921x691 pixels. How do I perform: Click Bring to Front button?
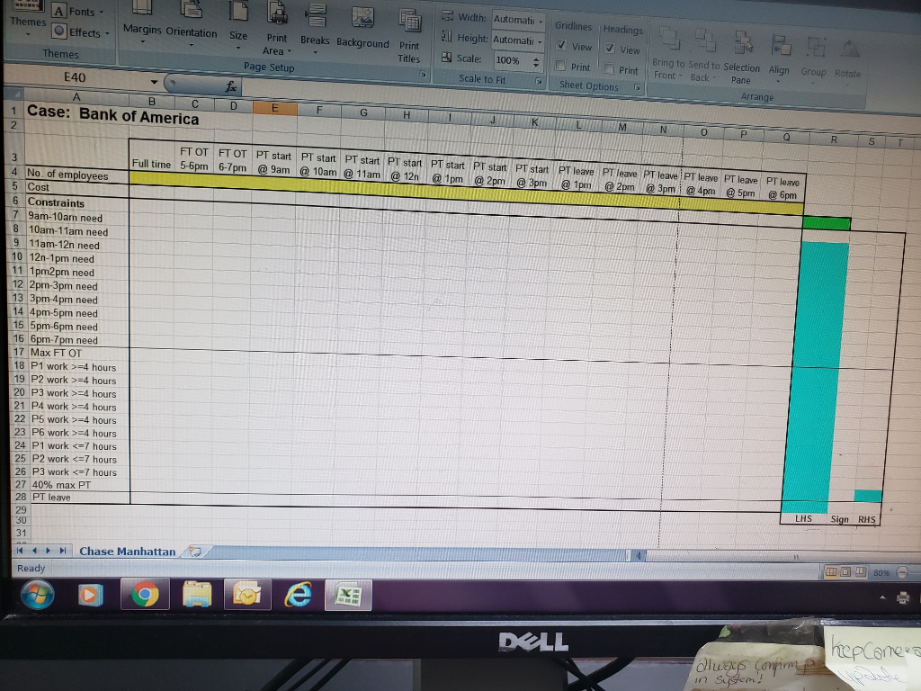click(x=668, y=53)
